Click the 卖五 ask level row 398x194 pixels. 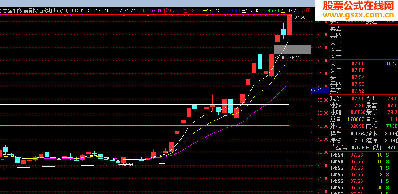tap(364, 28)
